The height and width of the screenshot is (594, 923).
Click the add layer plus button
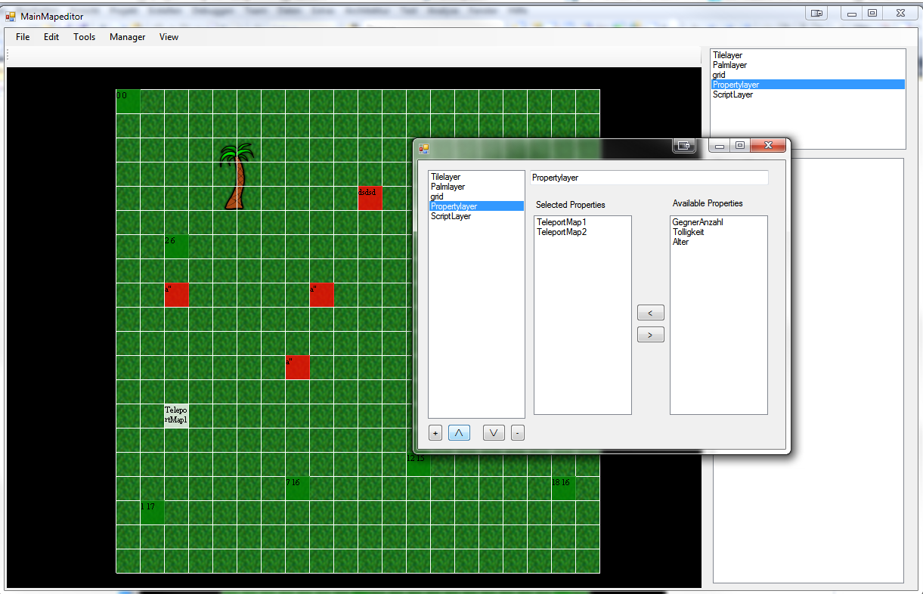pos(435,433)
